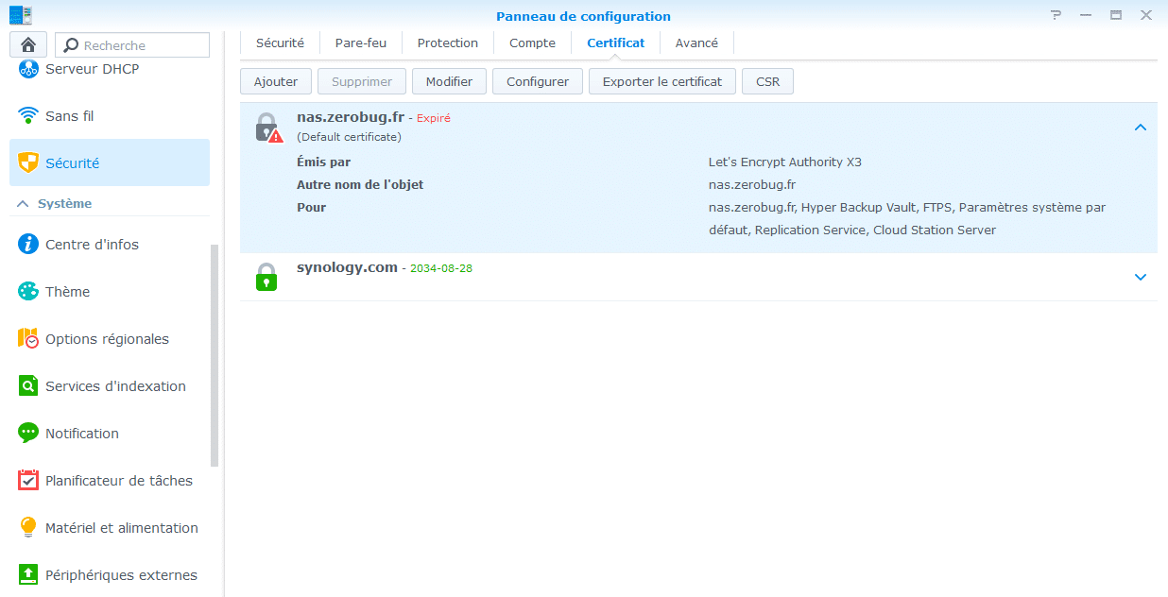Screen dimensions: 1168x597
Task: Open Options régionales icon
Action: tap(28, 339)
